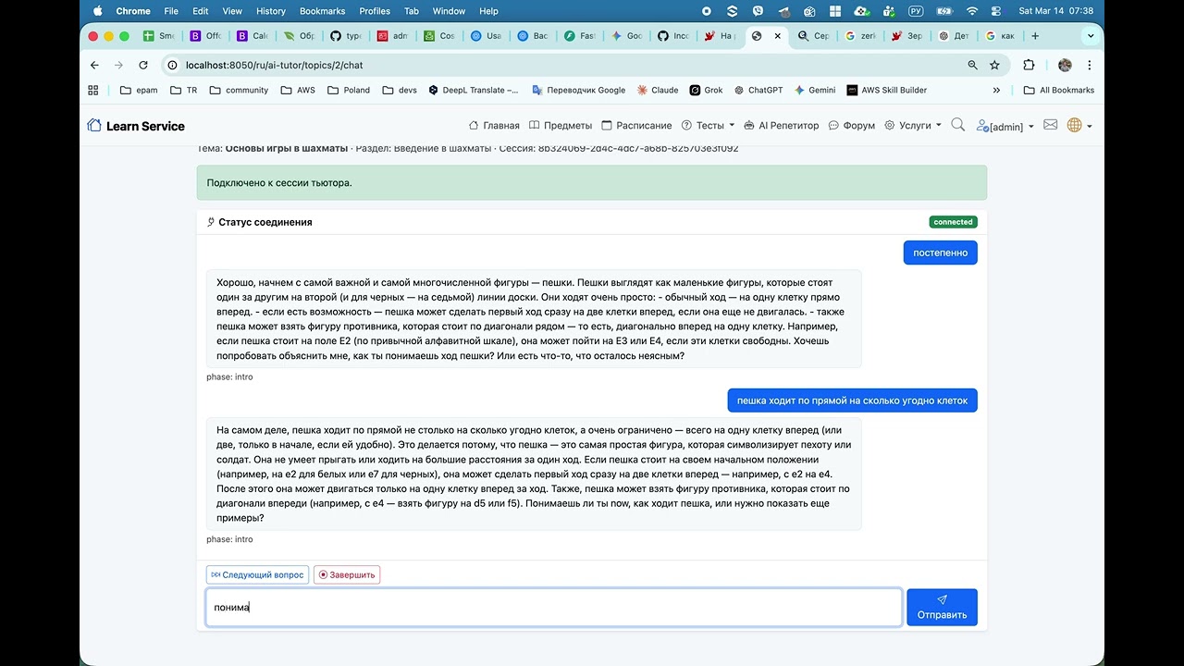Open Chrome three-dot menu
1184x666 pixels.
tap(1090, 65)
